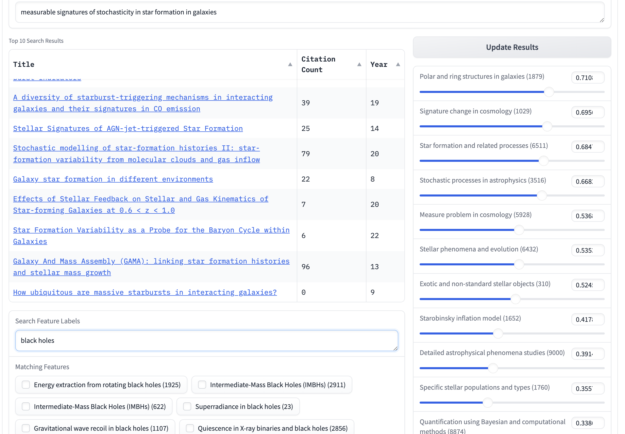Check Quiescence in X-ray binaries feature
The image size is (625, 434).
click(190, 428)
